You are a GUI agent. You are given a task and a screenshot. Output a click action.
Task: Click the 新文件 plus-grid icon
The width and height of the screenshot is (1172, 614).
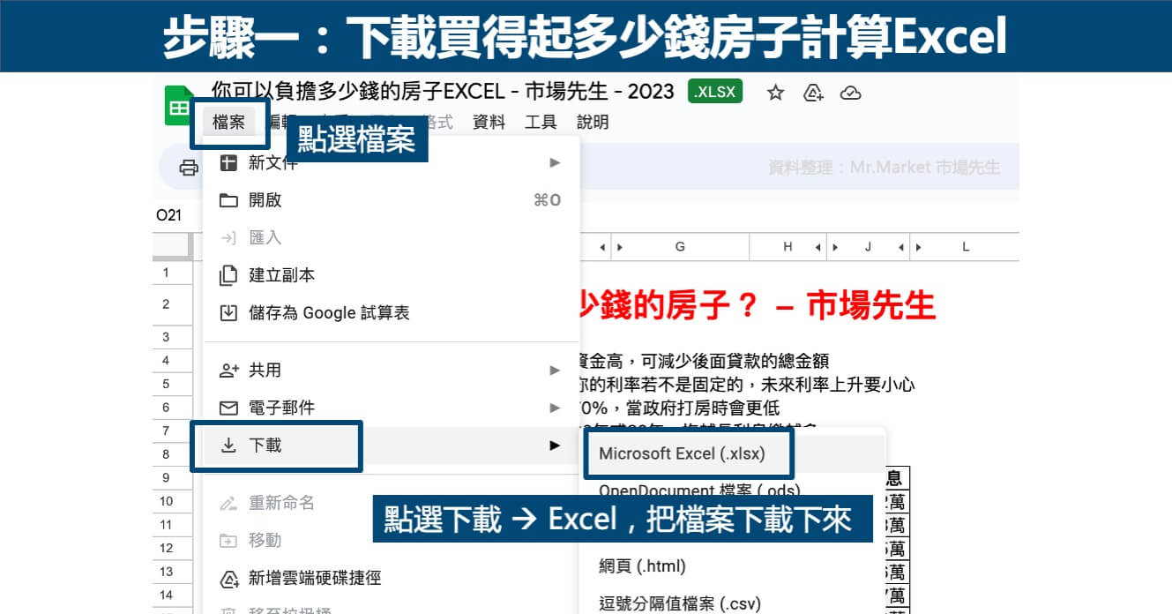coord(228,163)
